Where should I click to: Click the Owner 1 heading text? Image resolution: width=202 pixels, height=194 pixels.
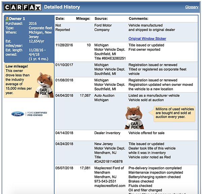(17, 19)
